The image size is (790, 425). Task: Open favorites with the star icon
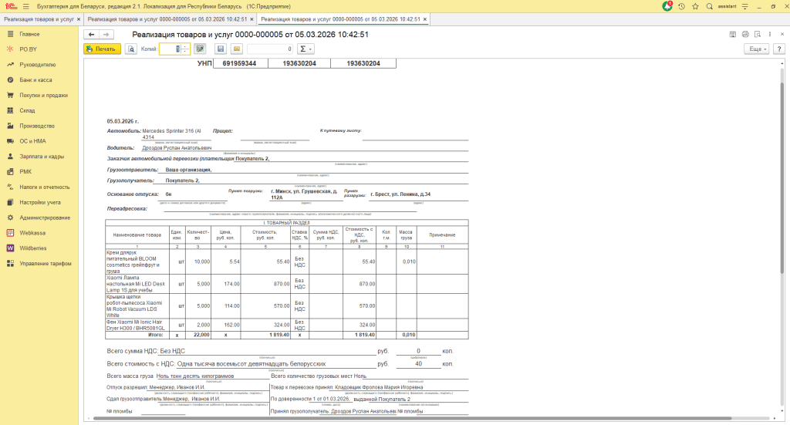click(695, 6)
